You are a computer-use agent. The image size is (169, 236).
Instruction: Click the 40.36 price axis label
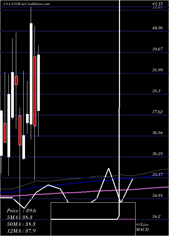point(157,28)
